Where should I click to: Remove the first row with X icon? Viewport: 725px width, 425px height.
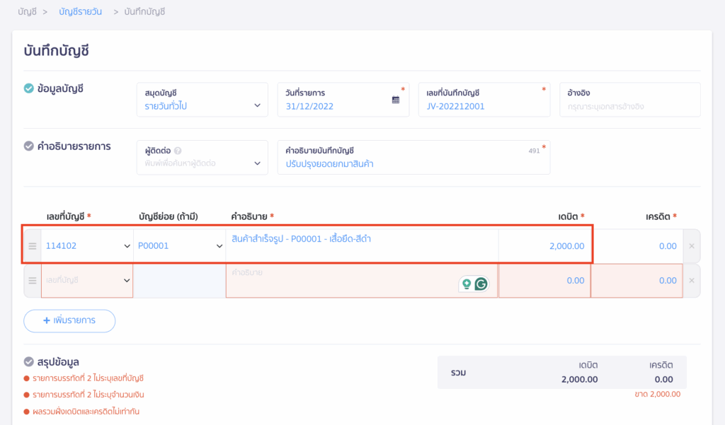coord(692,246)
